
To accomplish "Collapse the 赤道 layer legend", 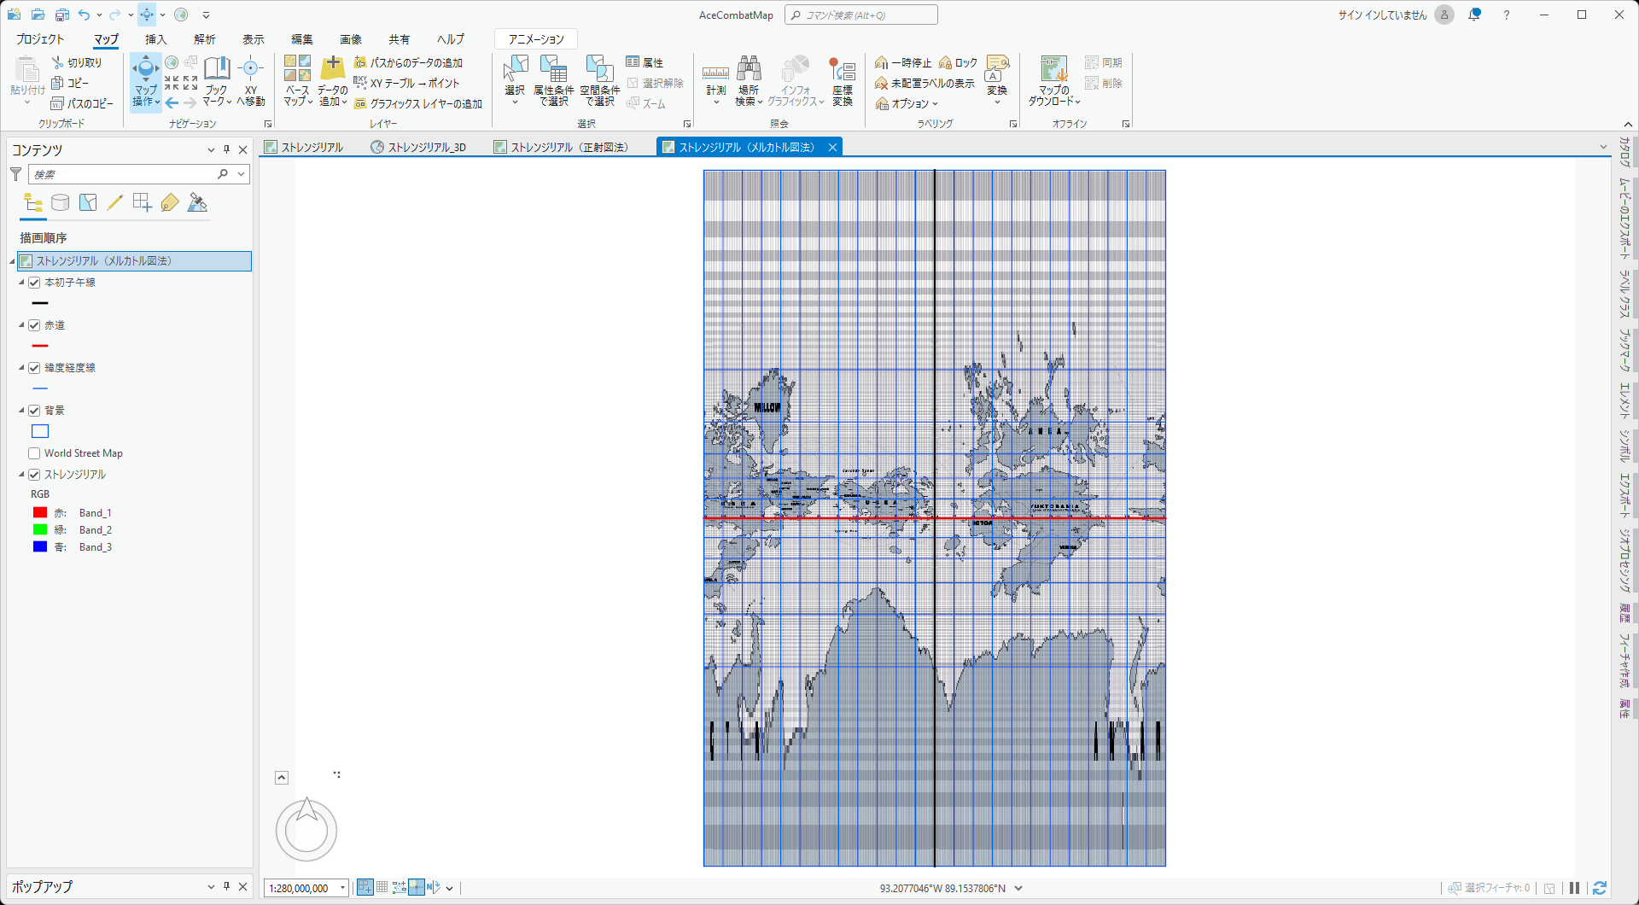I will pyautogui.click(x=21, y=325).
